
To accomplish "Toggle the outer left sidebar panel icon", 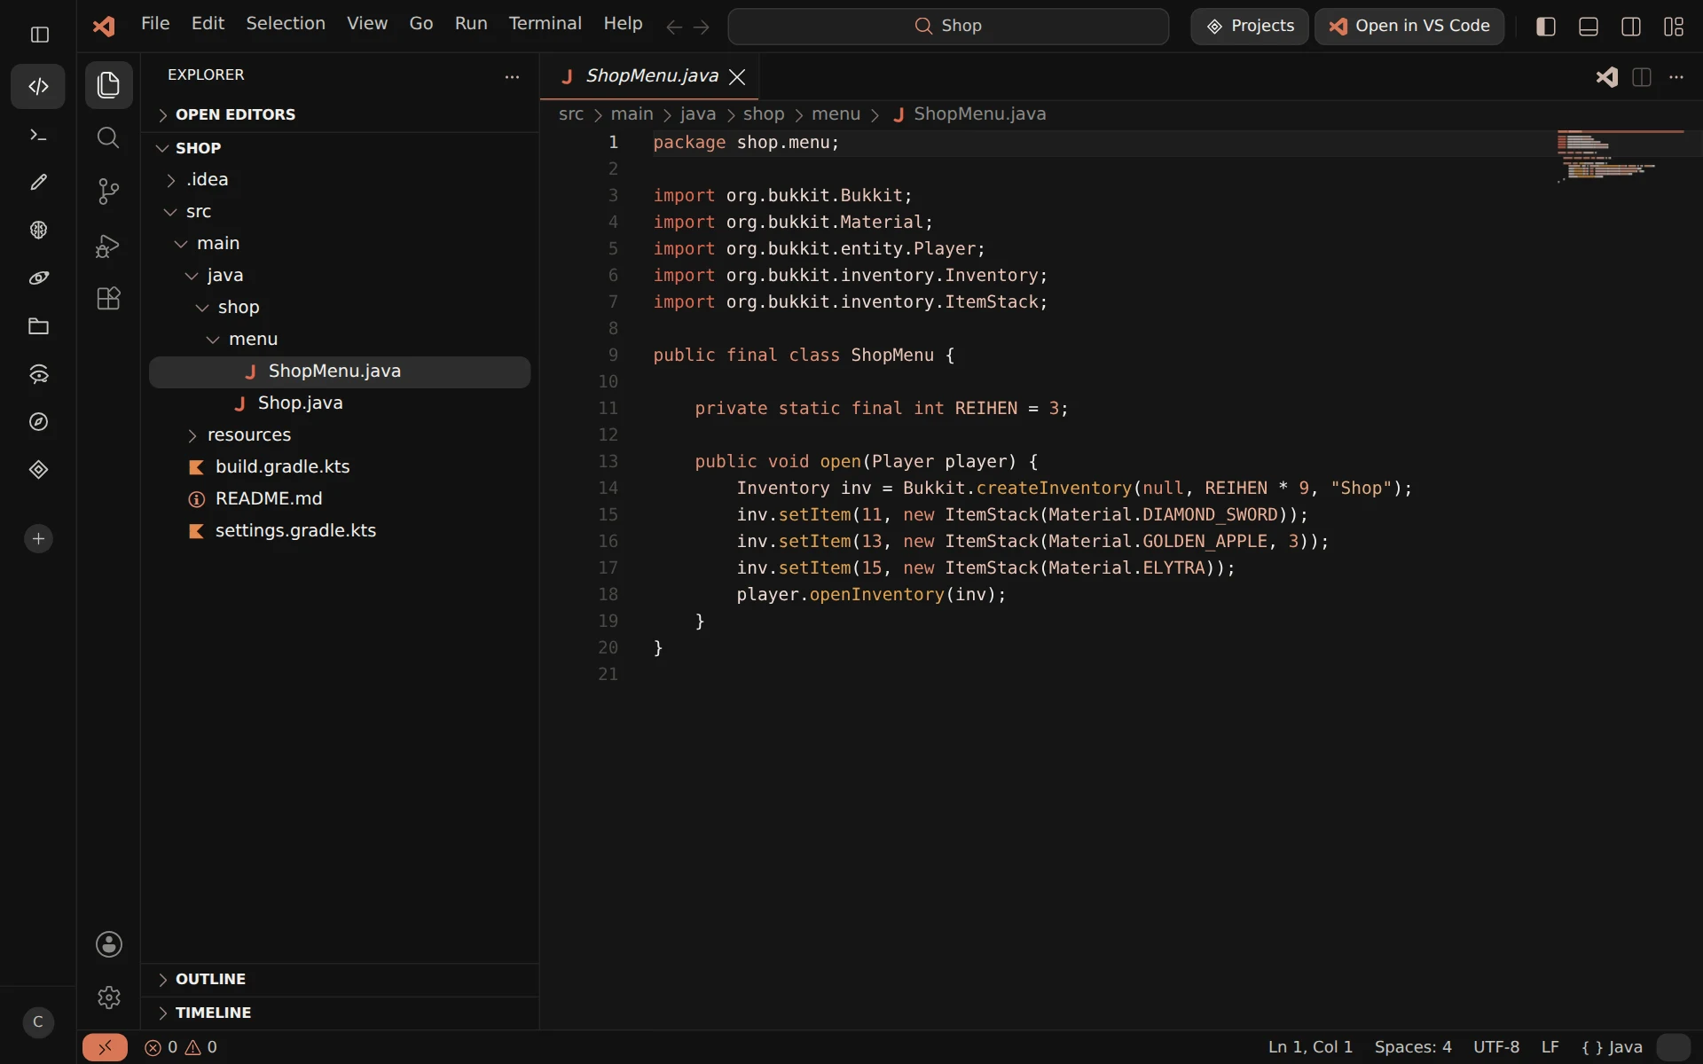I will click(x=39, y=35).
